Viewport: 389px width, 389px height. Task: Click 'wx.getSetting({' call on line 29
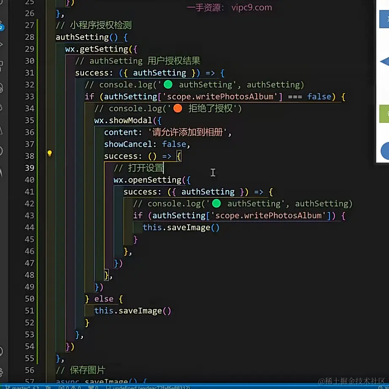tap(101, 49)
